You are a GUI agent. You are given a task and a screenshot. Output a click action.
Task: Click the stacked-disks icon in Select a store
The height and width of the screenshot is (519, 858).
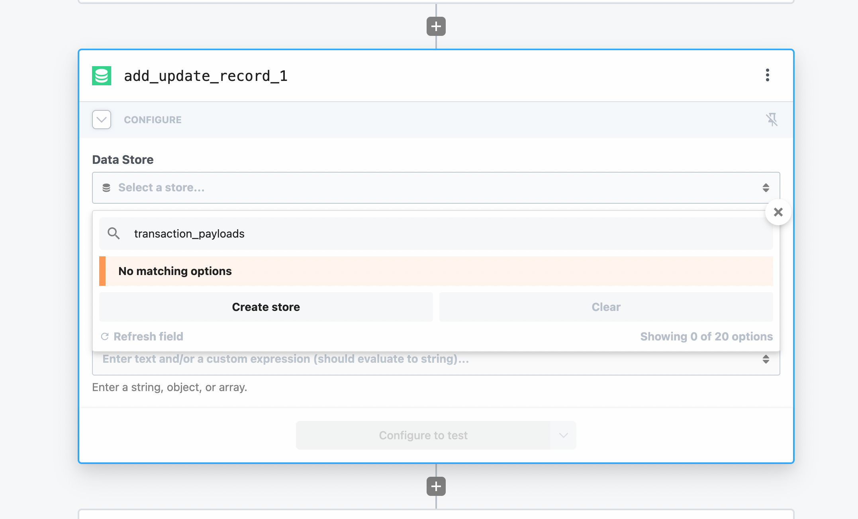[x=106, y=187]
